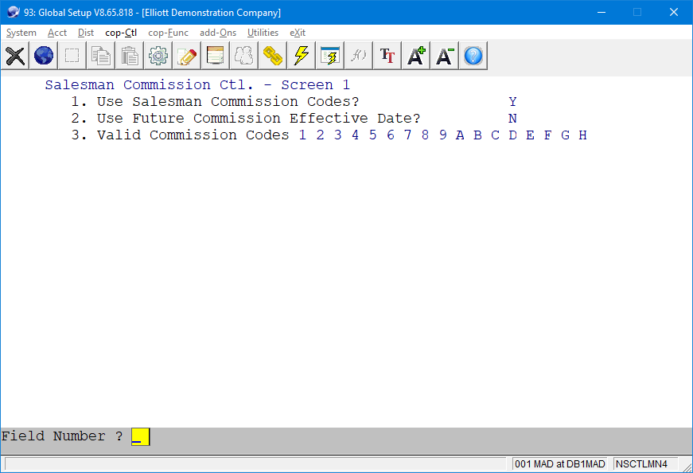Click the yellow Field Number input box
This screenshot has height=473, width=693.
point(141,436)
